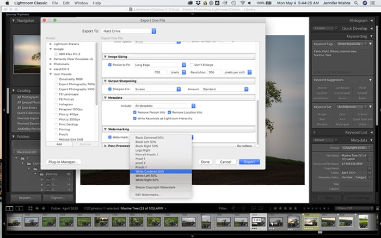The image size is (381, 238).
Task: Enable Don't Enlarge checkbox
Action: (192, 65)
